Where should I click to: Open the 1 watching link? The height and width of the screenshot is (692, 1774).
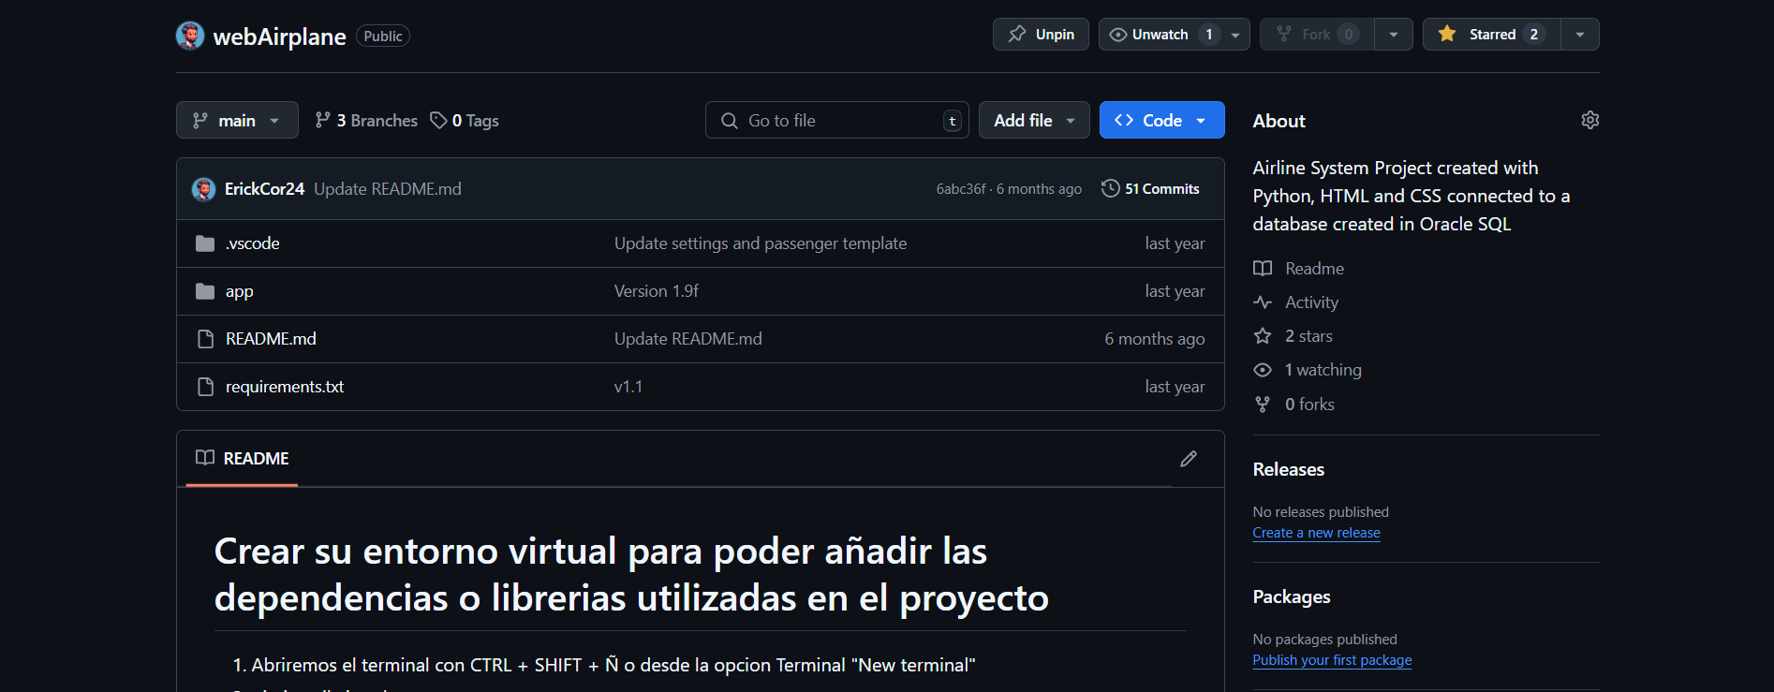click(1323, 370)
